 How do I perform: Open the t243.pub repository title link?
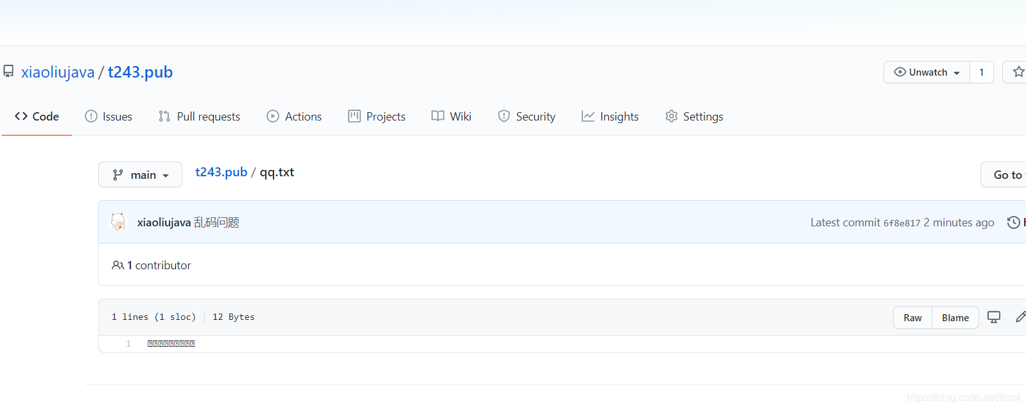(140, 72)
